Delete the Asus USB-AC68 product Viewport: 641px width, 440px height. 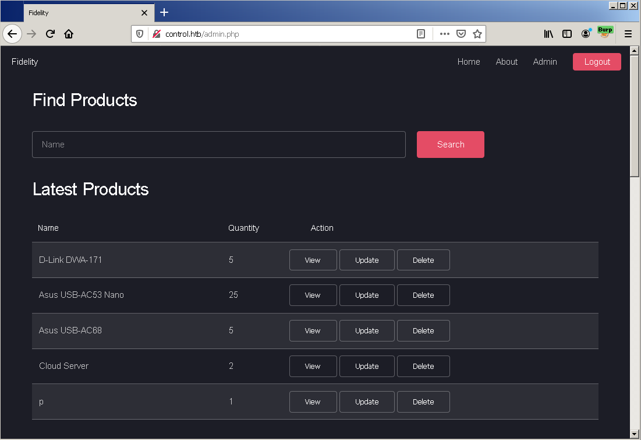coord(423,330)
